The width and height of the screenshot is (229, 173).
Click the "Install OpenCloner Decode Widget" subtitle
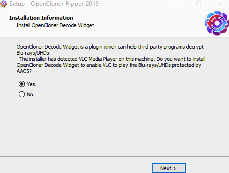(x=55, y=25)
